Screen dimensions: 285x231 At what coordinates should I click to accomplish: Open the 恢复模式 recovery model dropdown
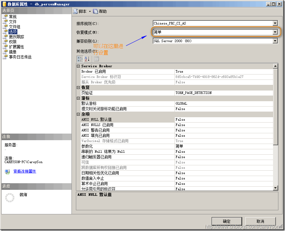click(275, 32)
